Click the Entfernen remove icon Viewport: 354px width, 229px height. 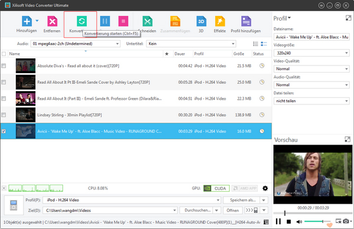point(52,21)
